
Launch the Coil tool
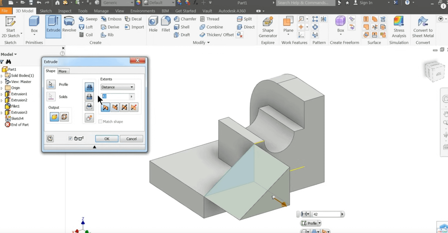click(x=86, y=35)
